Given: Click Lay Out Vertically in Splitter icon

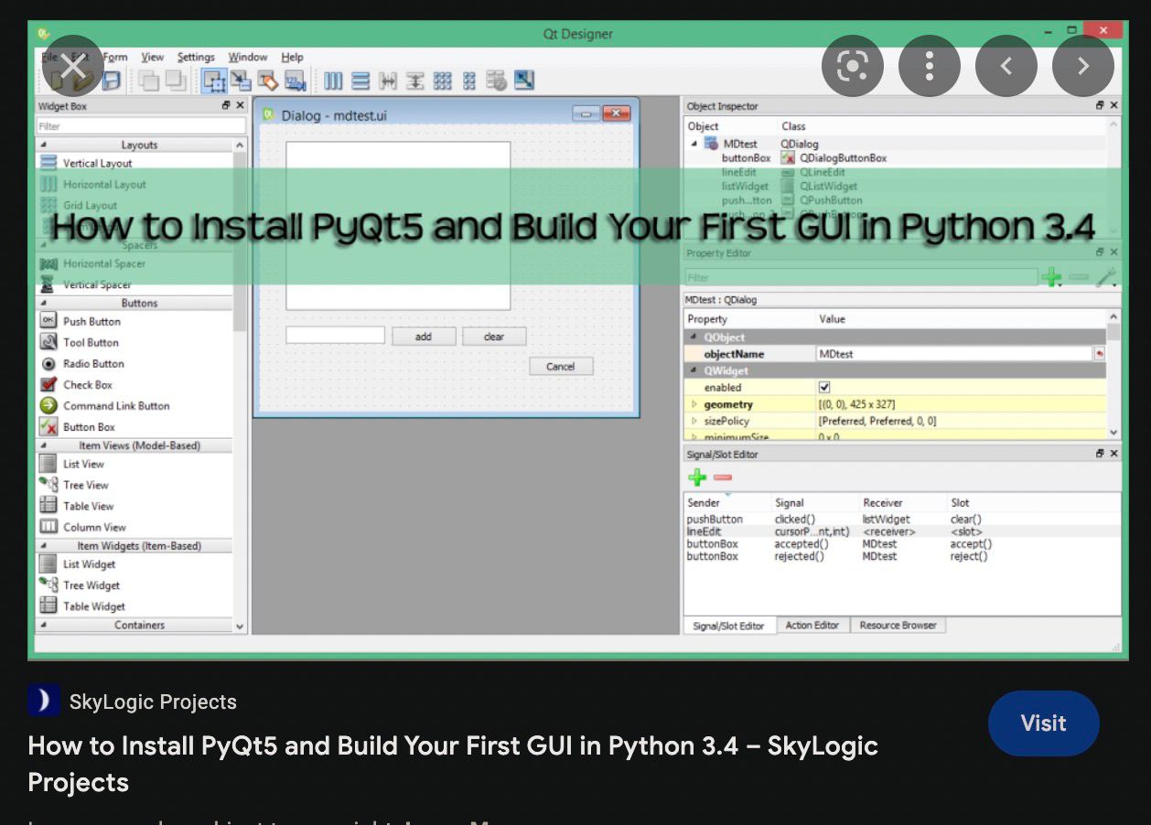Looking at the screenshot, I should point(415,80).
